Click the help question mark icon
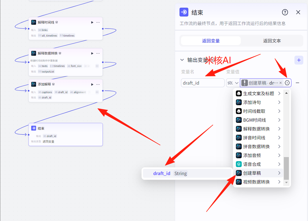308x221 pixels. coord(285,12)
